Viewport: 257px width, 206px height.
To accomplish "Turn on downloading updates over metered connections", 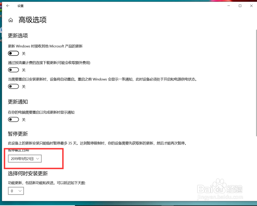I will pyautogui.click(x=13, y=70).
